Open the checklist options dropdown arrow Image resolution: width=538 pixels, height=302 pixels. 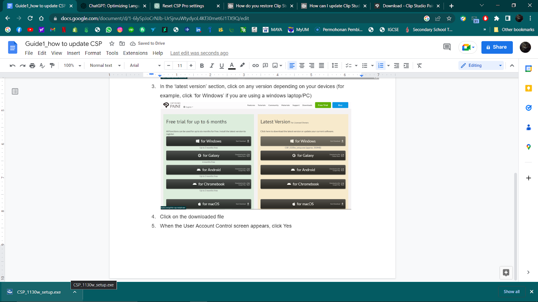(356, 65)
